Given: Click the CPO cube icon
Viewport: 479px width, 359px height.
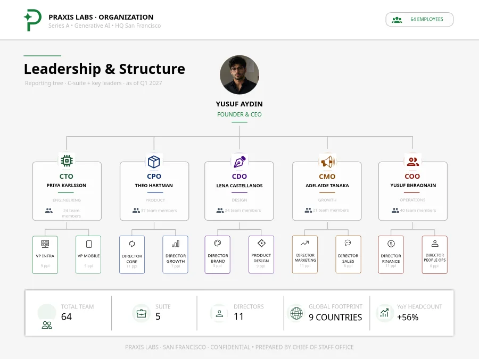Looking at the screenshot, I should [x=154, y=162].
